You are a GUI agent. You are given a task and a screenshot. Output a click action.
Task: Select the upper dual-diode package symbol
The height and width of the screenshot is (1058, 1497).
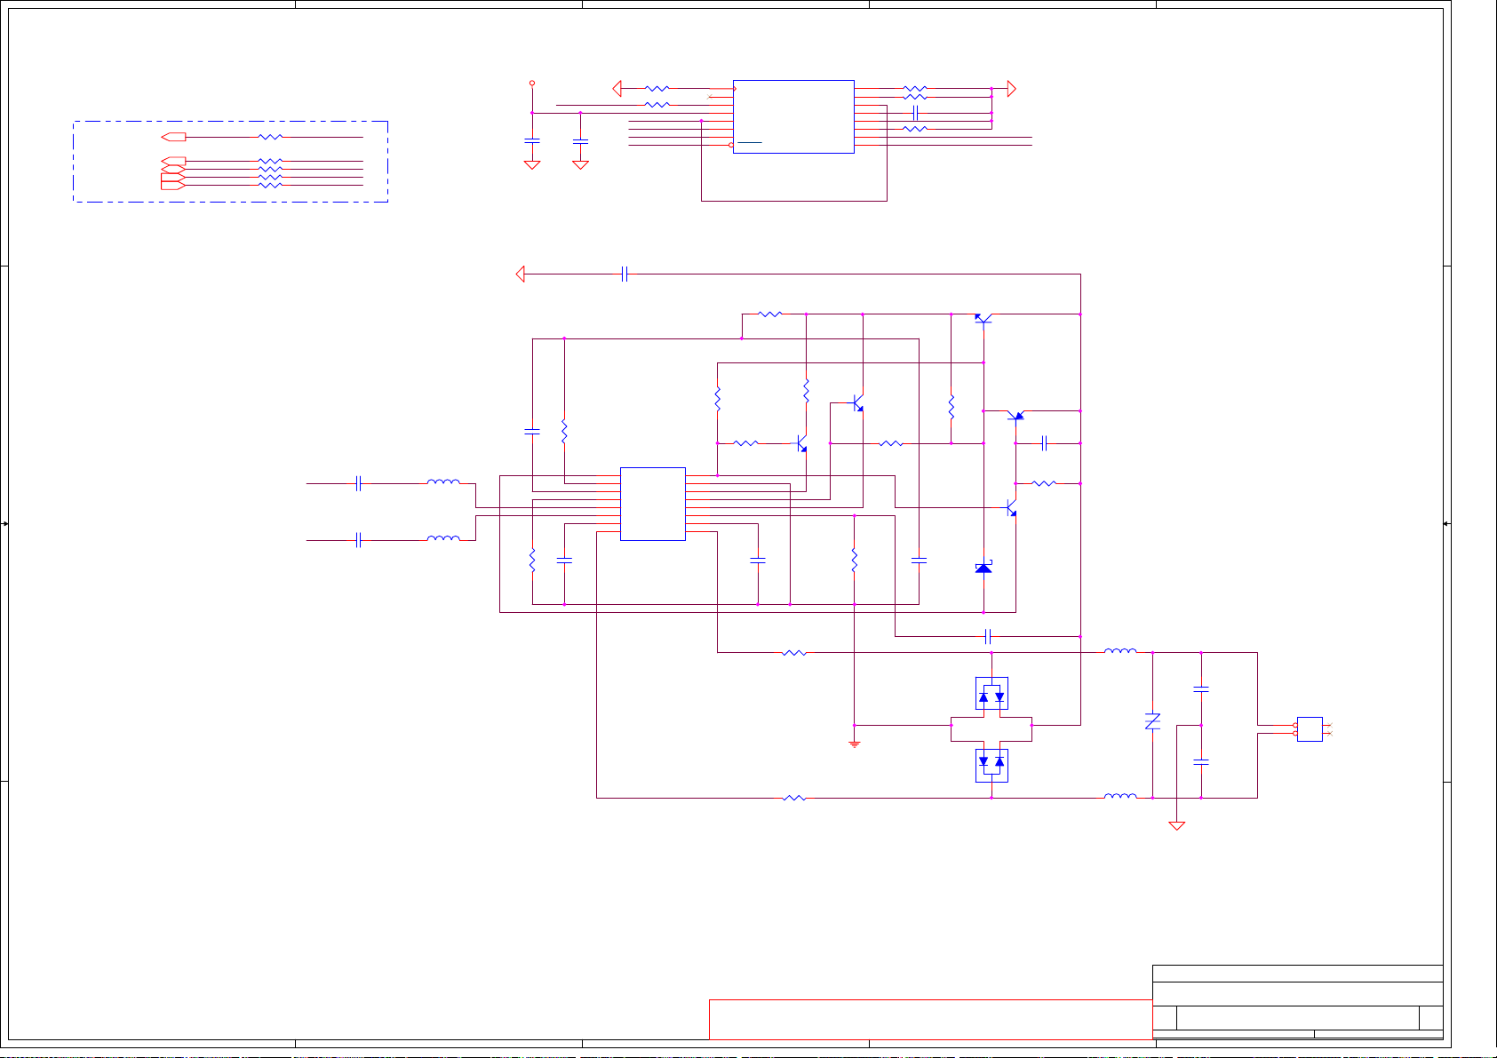tap(991, 695)
